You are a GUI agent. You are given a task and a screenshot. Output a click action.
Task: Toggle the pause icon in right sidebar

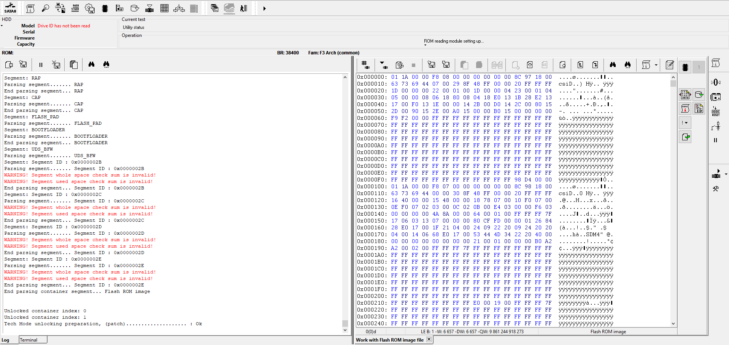pos(716,140)
